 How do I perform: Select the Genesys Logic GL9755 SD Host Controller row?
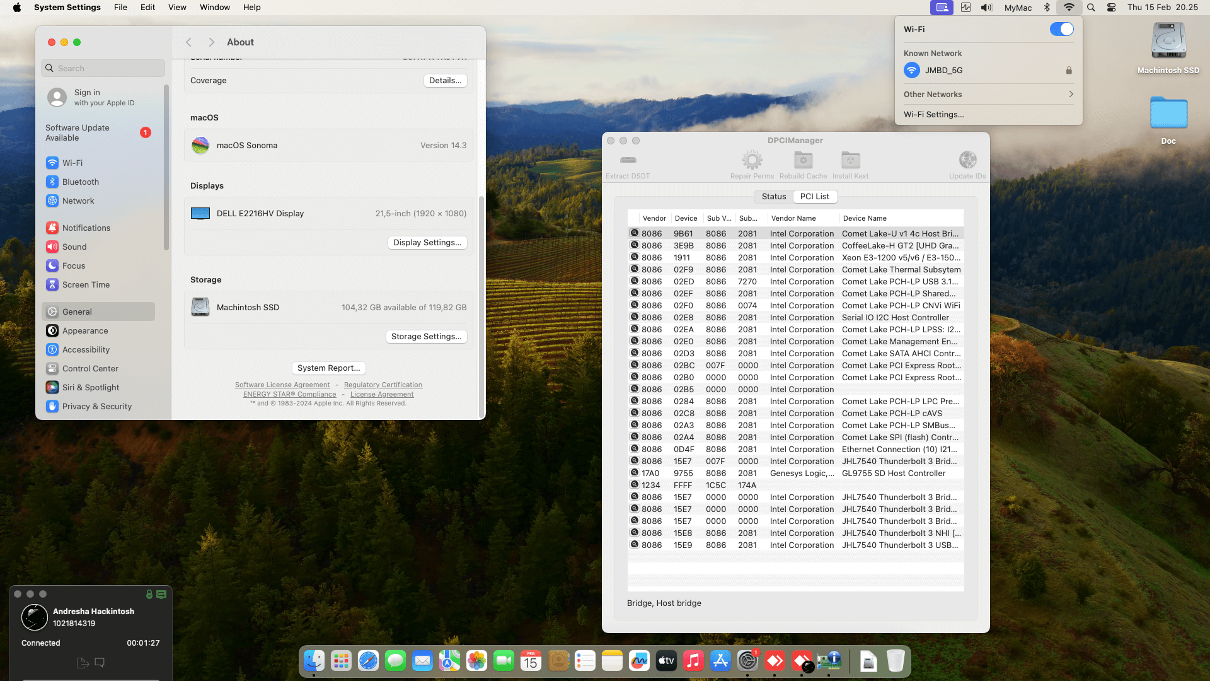pyautogui.click(x=795, y=474)
